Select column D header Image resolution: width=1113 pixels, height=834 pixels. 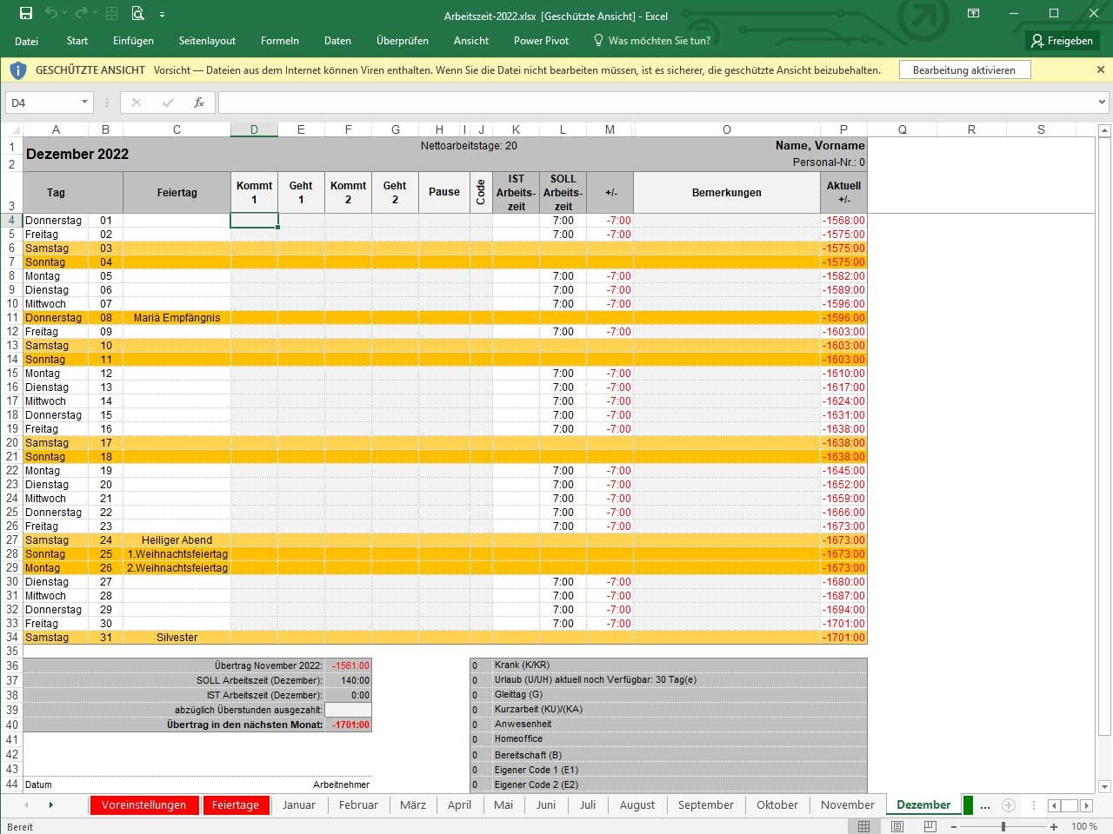pyautogui.click(x=254, y=129)
